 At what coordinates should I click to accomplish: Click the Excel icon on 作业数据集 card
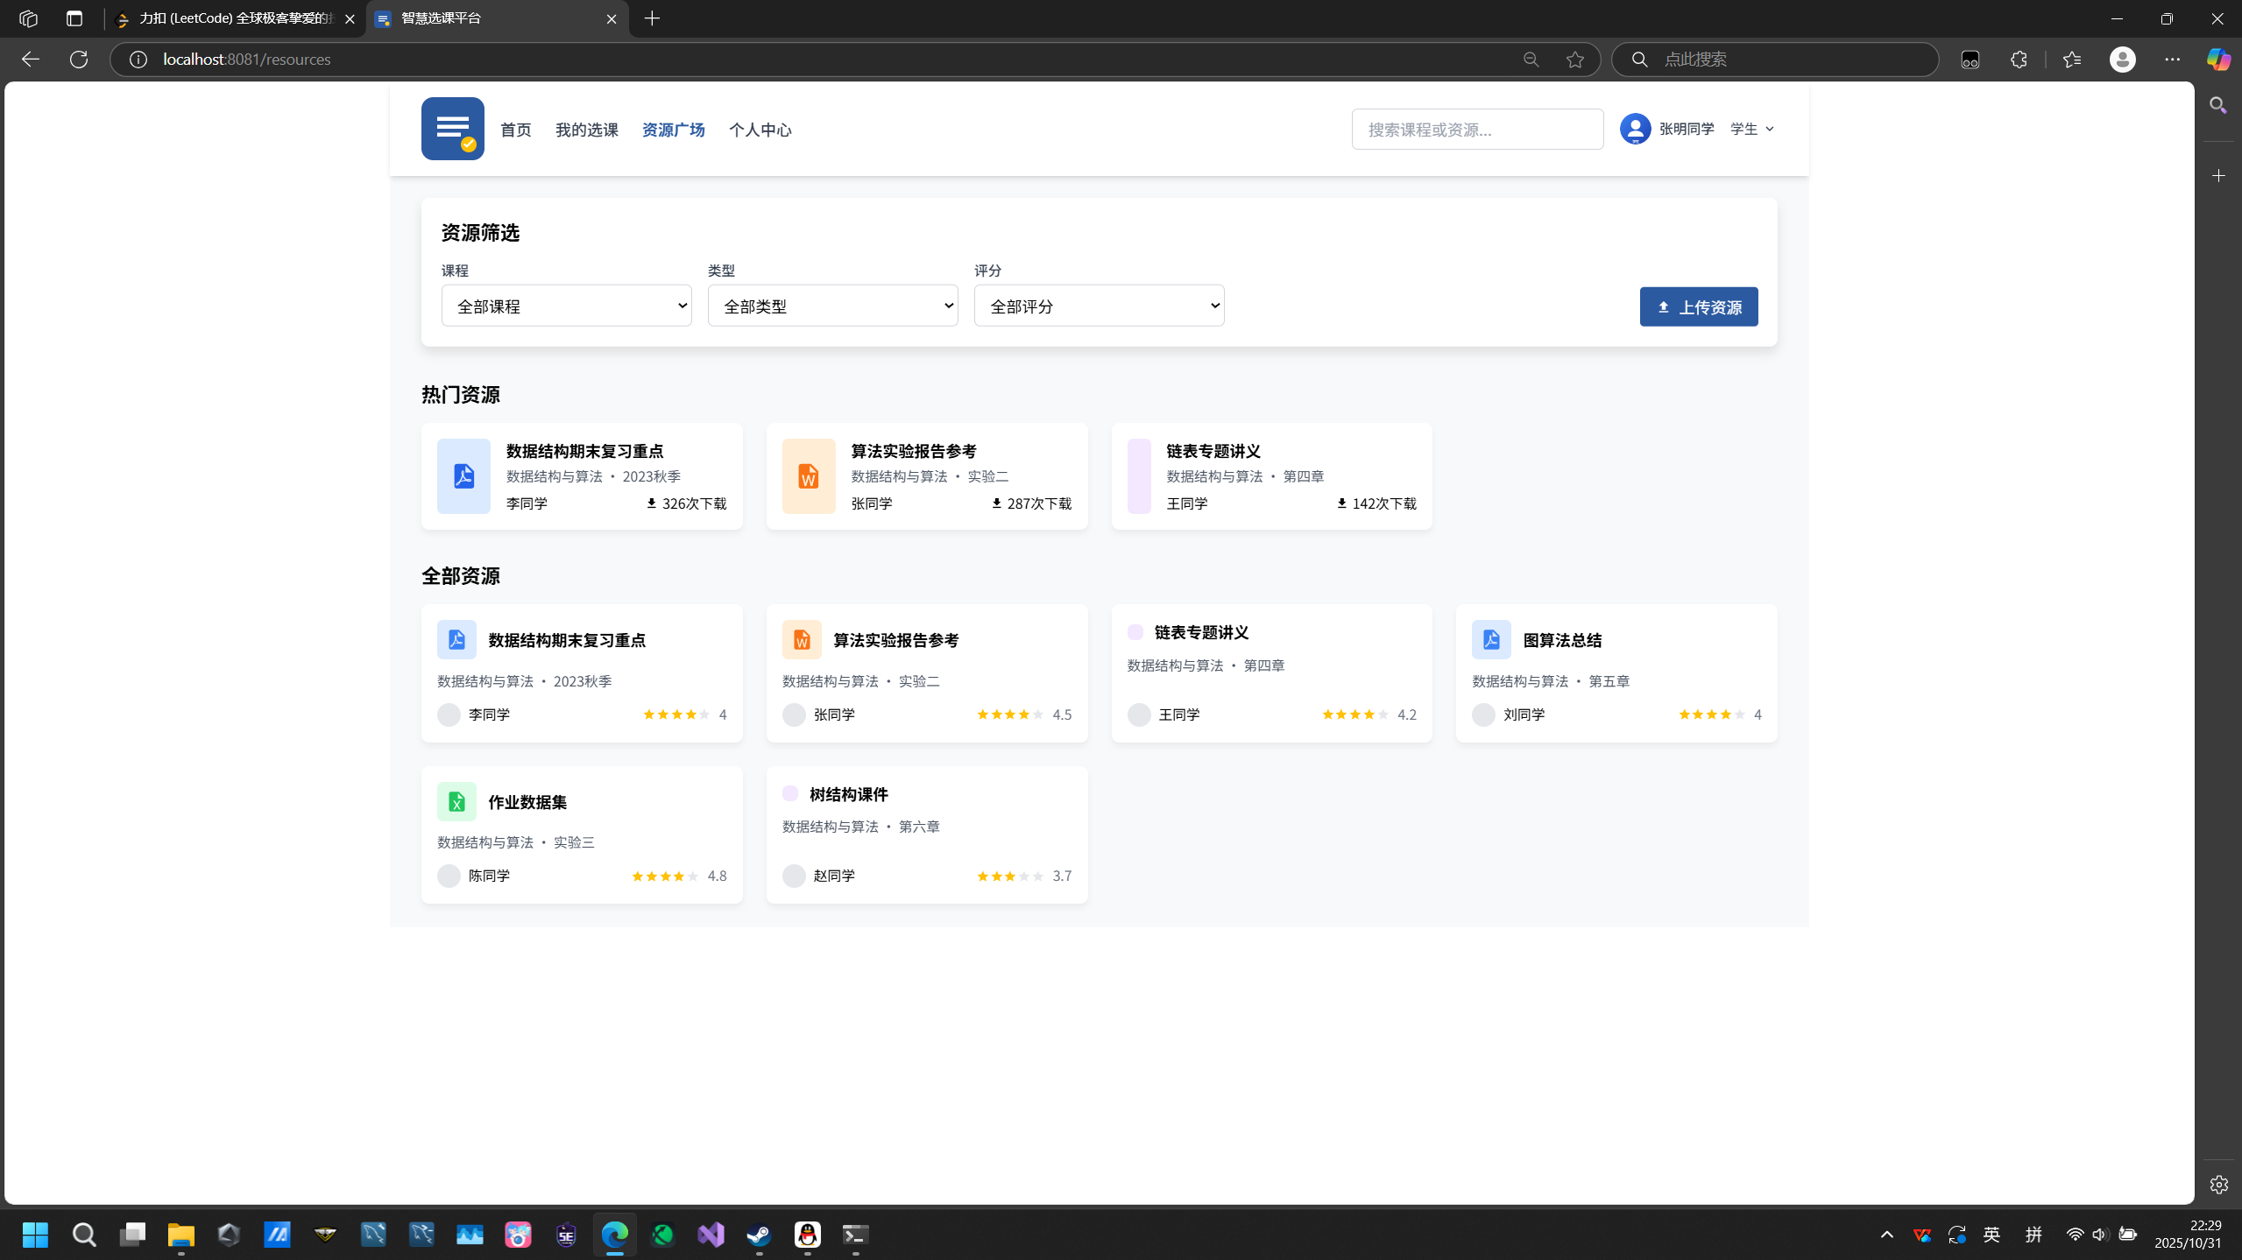tap(456, 801)
